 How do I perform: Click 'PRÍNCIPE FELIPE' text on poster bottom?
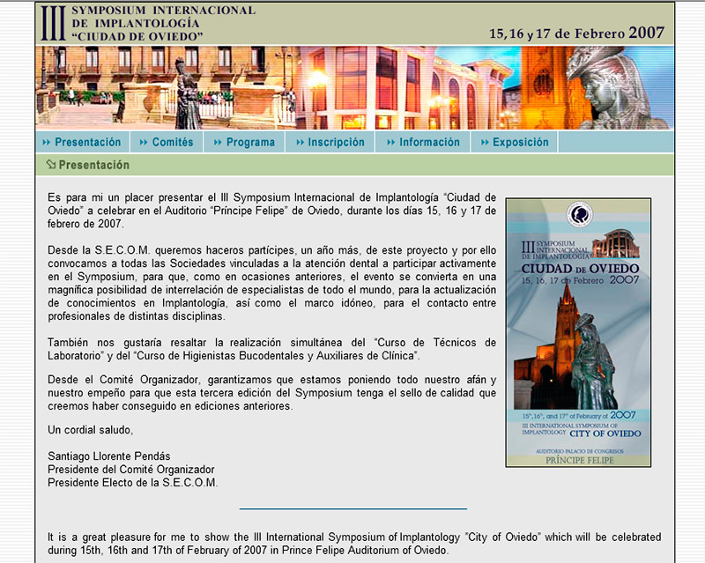click(579, 461)
